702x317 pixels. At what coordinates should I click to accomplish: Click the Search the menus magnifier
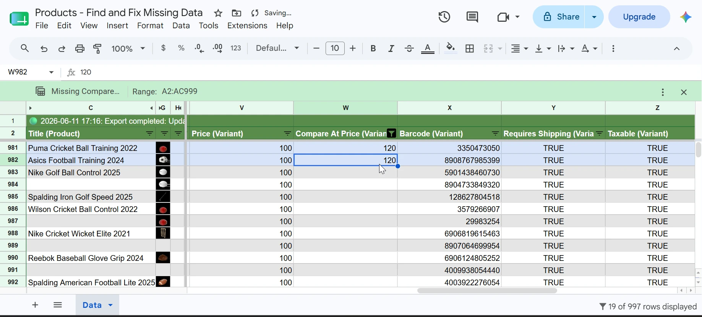25,49
